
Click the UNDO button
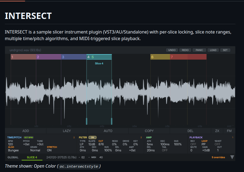coord(172,50)
